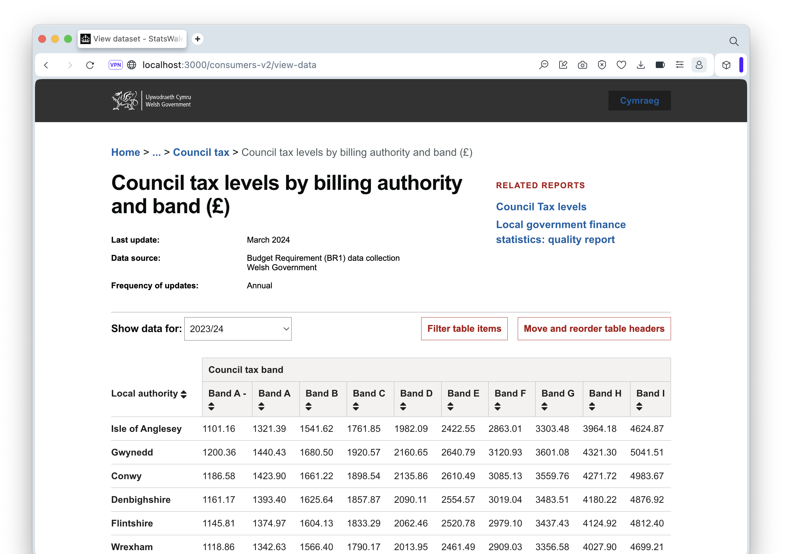Sort the Band H column
786x554 pixels.
(x=592, y=406)
